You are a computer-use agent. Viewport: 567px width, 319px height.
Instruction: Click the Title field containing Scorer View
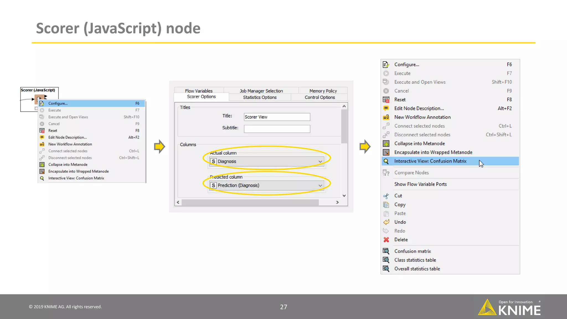(277, 117)
